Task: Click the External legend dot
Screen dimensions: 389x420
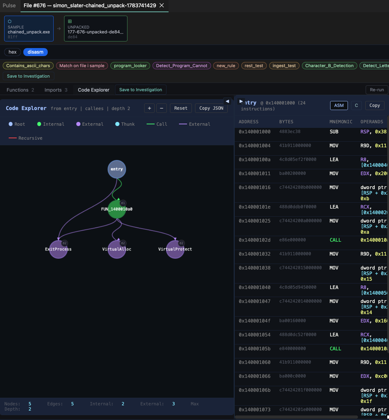Action: tap(78, 124)
